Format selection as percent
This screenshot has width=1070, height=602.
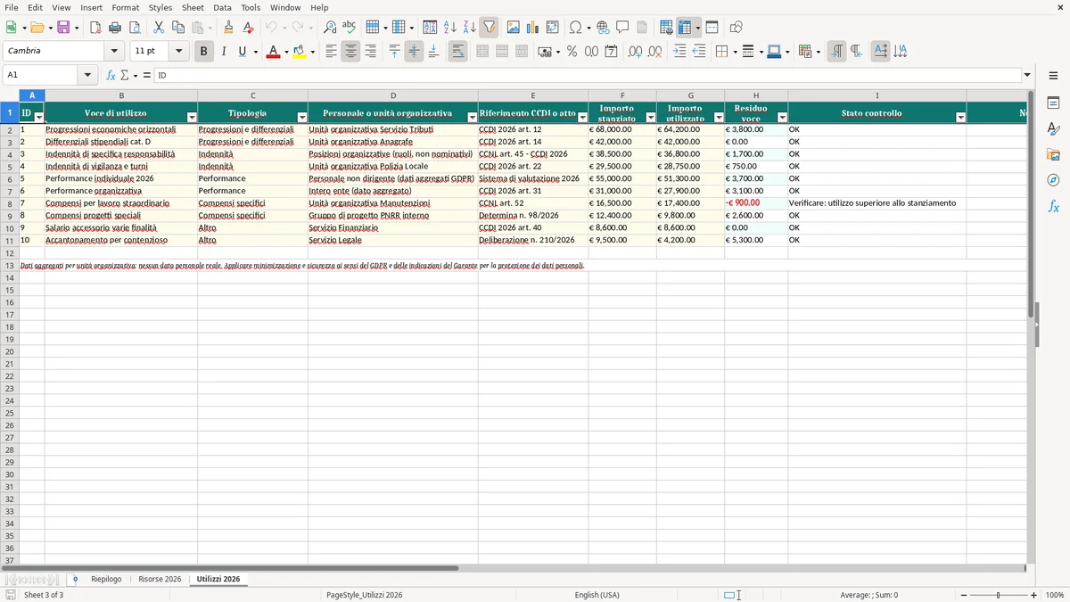point(572,52)
